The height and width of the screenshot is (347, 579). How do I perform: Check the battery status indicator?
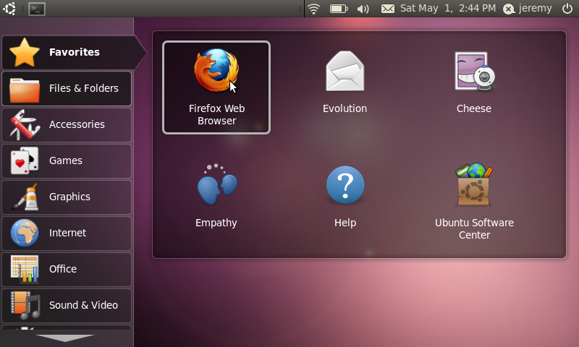tap(339, 9)
